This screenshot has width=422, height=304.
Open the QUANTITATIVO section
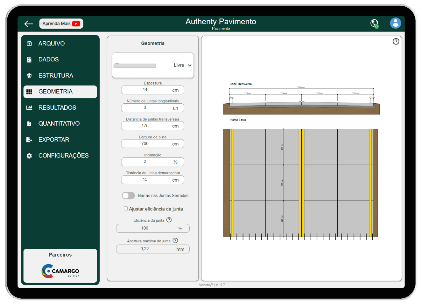point(60,124)
